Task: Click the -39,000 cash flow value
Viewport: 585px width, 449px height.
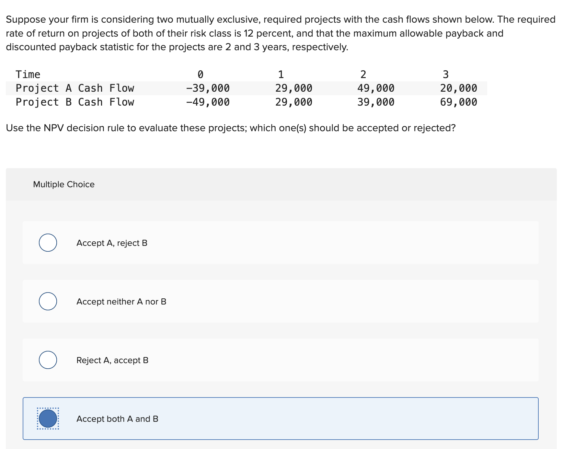Action: (x=208, y=88)
